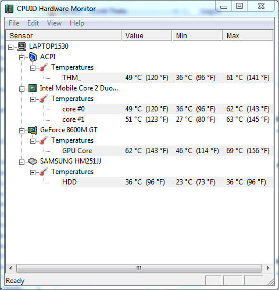This screenshot has width=279, height=290.
Task: Close the Hardware Monitor window
Action: 261,6
